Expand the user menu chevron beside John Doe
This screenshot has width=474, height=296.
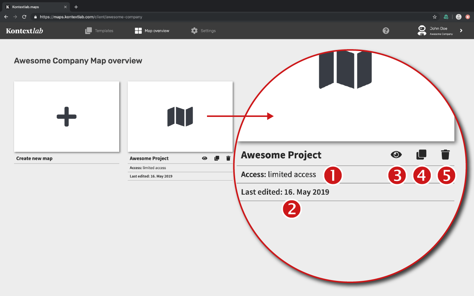click(461, 31)
